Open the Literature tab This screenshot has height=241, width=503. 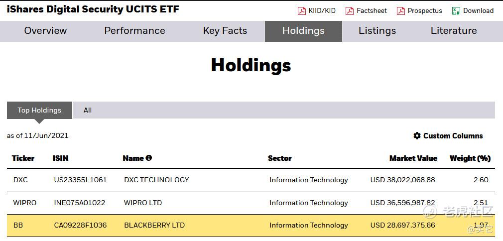[x=453, y=31]
